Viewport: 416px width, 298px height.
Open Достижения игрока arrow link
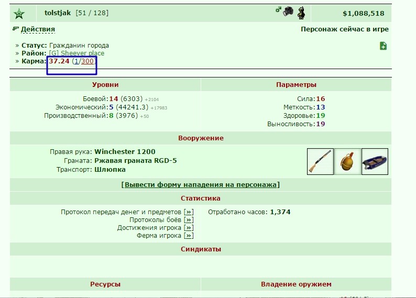(189, 228)
